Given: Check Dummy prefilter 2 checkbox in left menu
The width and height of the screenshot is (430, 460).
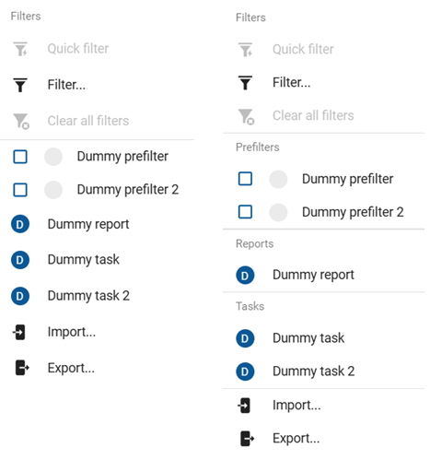Looking at the screenshot, I should coord(20,190).
